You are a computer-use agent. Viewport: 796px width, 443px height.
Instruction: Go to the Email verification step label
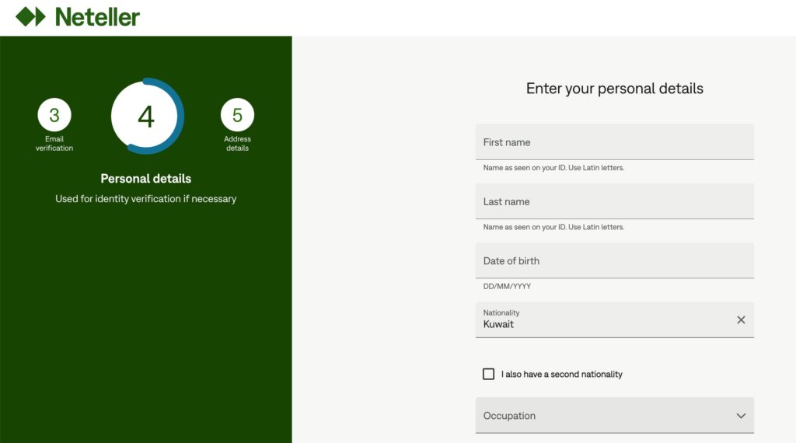tap(54, 144)
